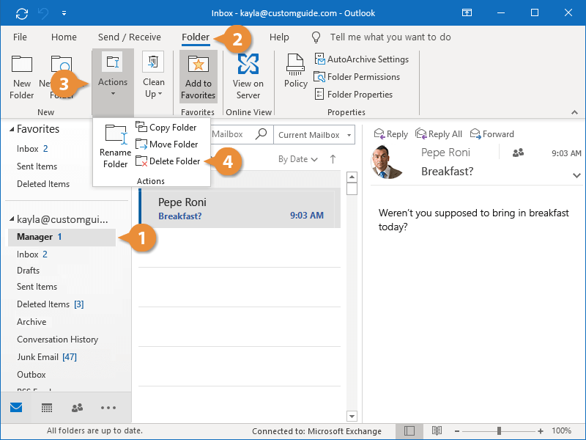Click the Ribbon Display Options icon
Screen dimensions: 586x440
[467, 13]
